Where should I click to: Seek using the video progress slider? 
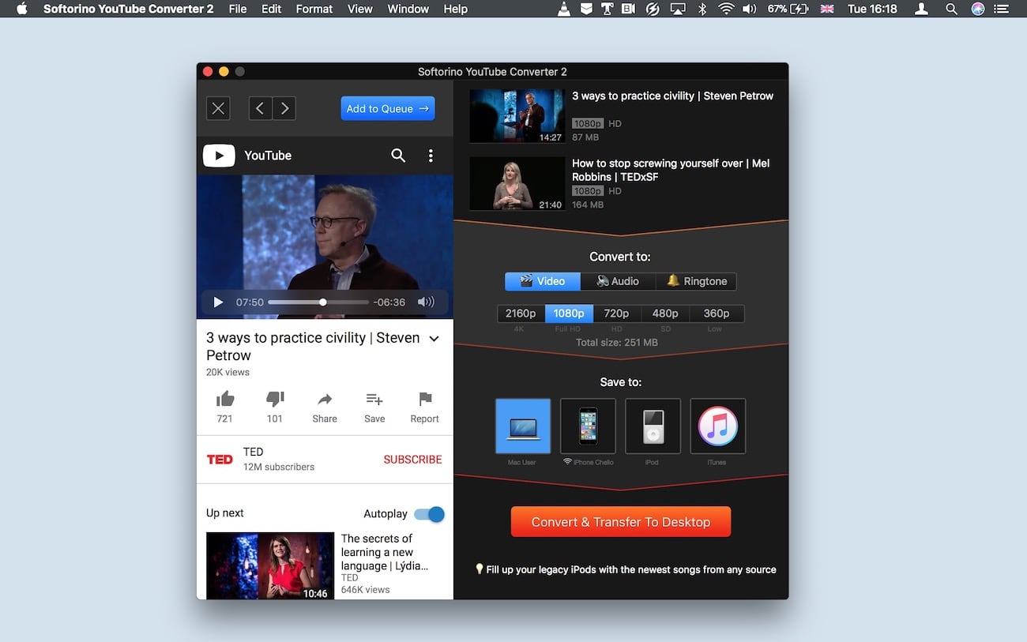318,302
